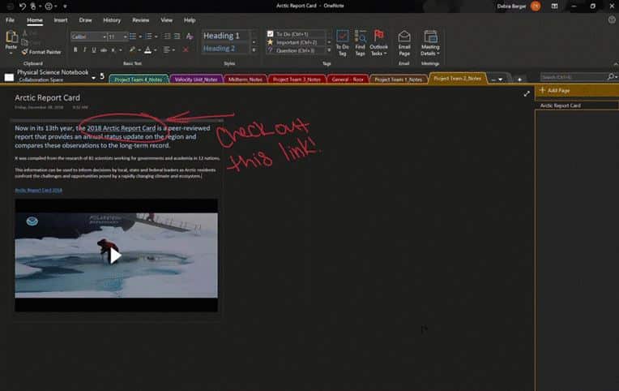Play the embedded Arctic video
Screen dimensions: 619x391
[x=115, y=256]
